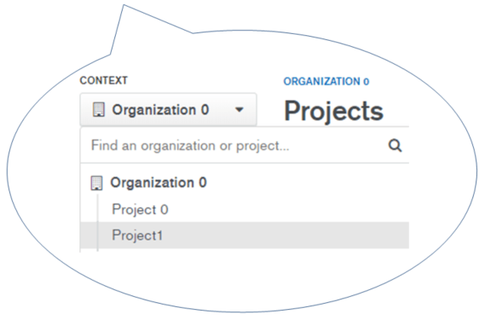Image resolution: width=485 pixels, height=320 pixels.
Task: Click building icon beside Organization 0 list entry
Action: (96, 183)
